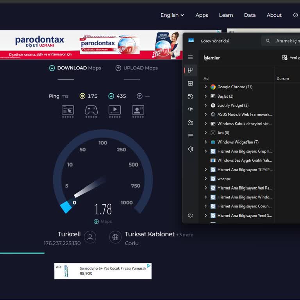Screen dimensions: 300x300
Task: Open the Data menu item
Action: [250, 15]
